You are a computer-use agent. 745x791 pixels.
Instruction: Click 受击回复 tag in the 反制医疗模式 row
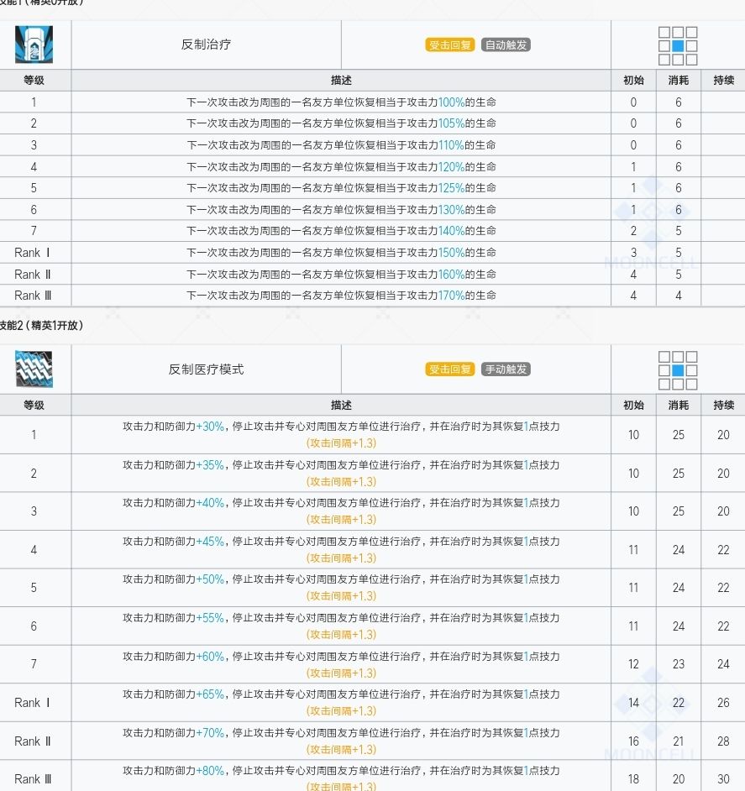point(449,369)
